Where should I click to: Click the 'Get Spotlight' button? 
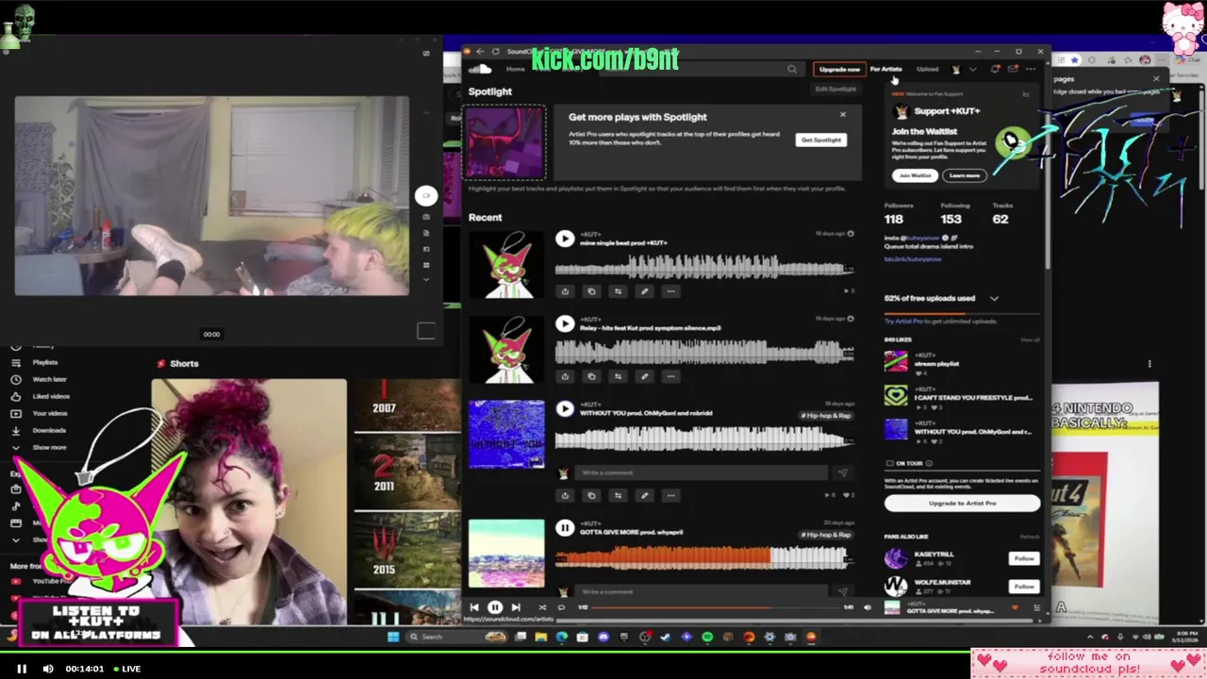pos(820,140)
